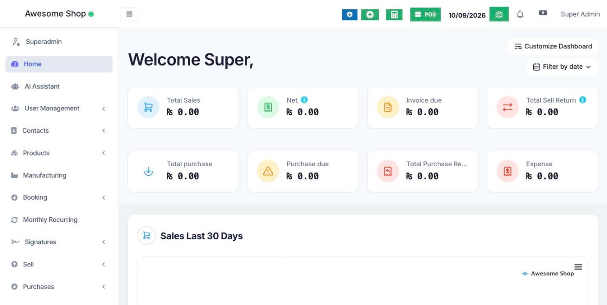607x305 pixels.
Task: Open Manufacturing in the sidebar
Action: (59, 175)
